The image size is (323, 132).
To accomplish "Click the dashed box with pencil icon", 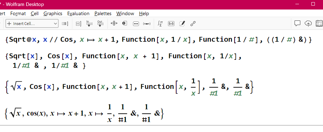I will [x=182, y=24].
